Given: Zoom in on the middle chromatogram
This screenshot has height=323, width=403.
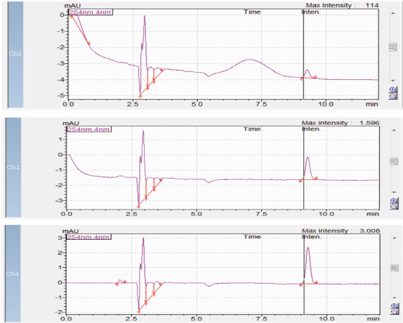Looking at the screenshot, I should pyautogui.click(x=393, y=200).
